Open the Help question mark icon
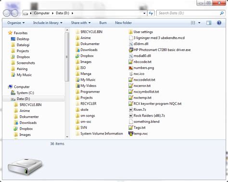This screenshot has width=228, height=182. tap(219, 23)
